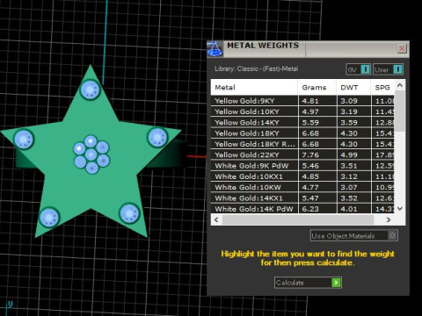
Task: Click the table scroll up arrow
Action: pyautogui.click(x=400, y=85)
